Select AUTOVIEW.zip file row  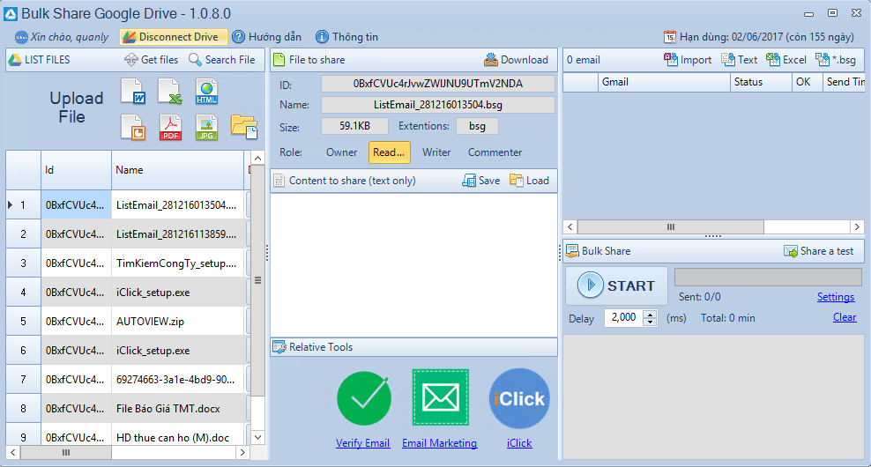127,321
